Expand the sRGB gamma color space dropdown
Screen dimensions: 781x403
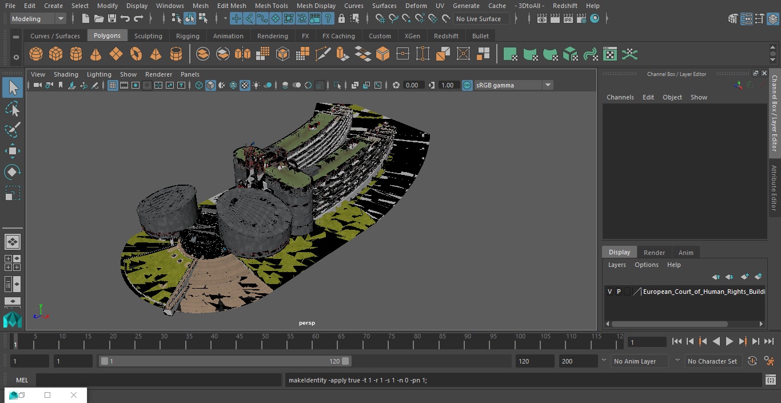[547, 85]
